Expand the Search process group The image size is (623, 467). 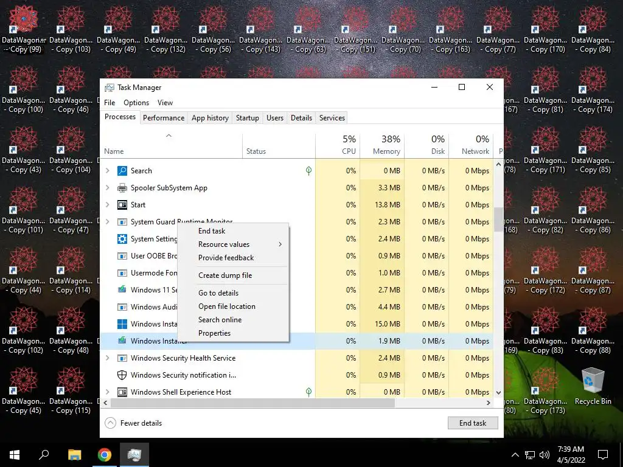[107, 171]
